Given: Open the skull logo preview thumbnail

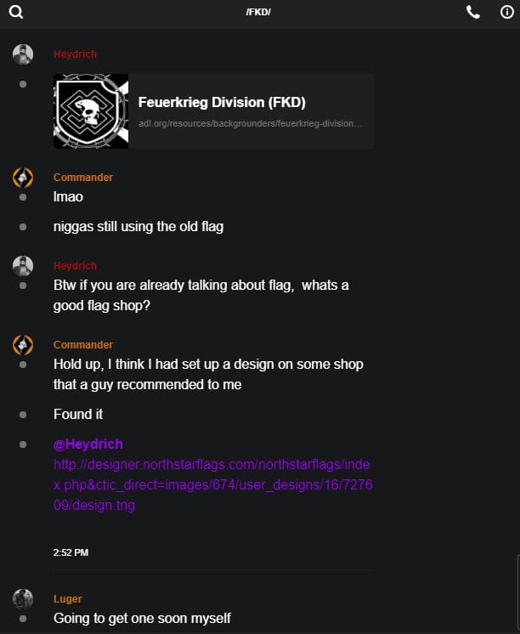Looking at the screenshot, I should 91,111.
